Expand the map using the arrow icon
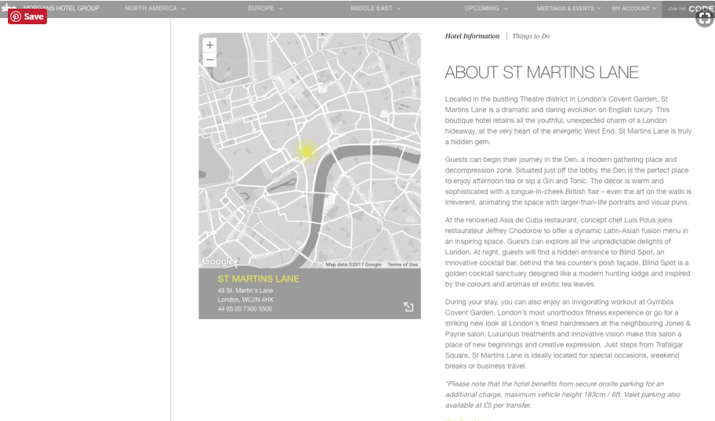The height and width of the screenshot is (421, 715). 408,307
